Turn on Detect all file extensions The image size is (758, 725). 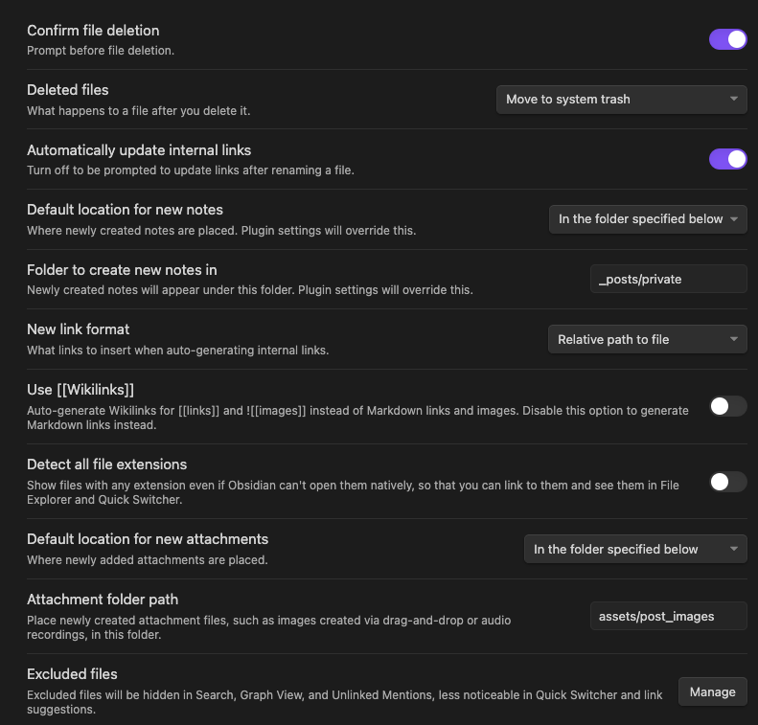(727, 482)
